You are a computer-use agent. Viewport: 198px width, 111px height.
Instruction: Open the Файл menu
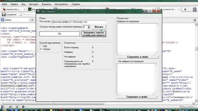4,4
